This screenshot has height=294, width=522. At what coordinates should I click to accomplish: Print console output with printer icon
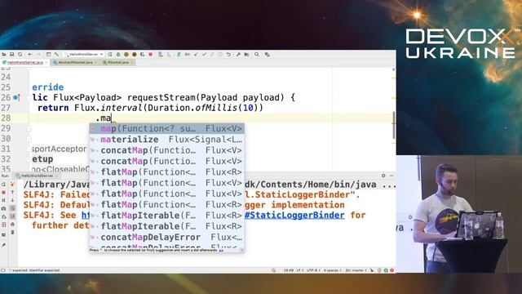tap(13, 224)
